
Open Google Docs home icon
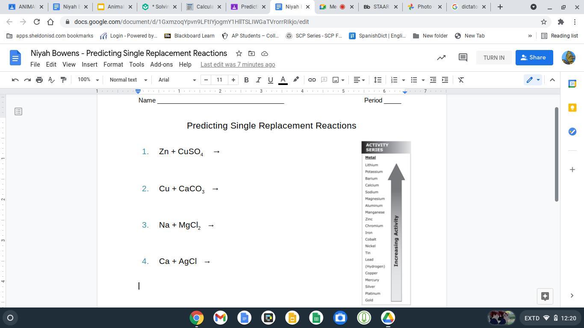coord(15,58)
